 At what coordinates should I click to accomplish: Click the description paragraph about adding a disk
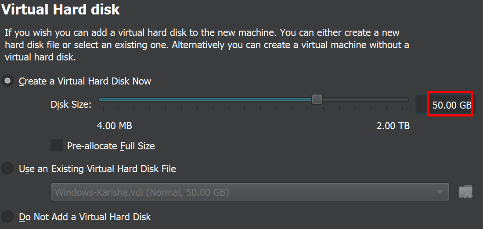(207, 45)
